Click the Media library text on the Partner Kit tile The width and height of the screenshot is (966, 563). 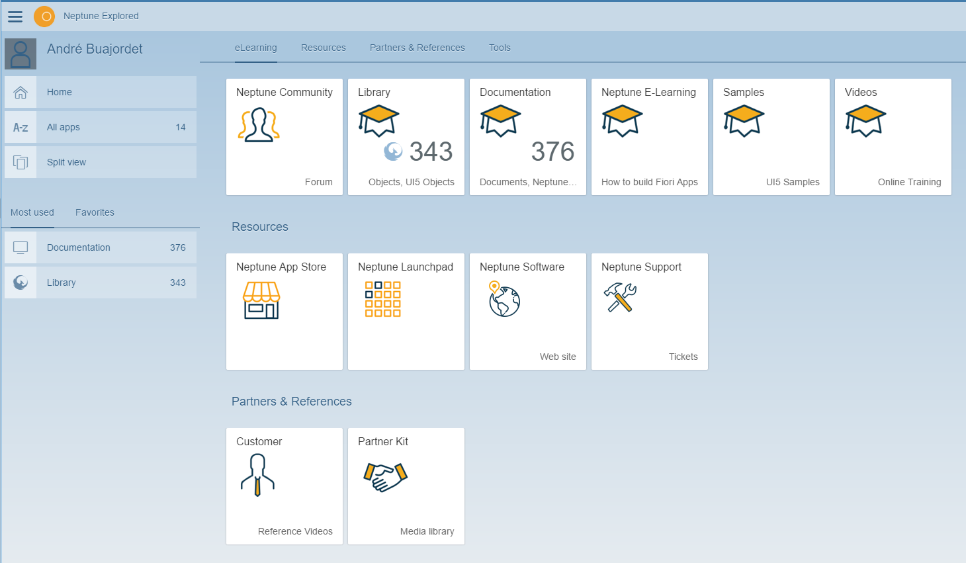(x=427, y=531)
